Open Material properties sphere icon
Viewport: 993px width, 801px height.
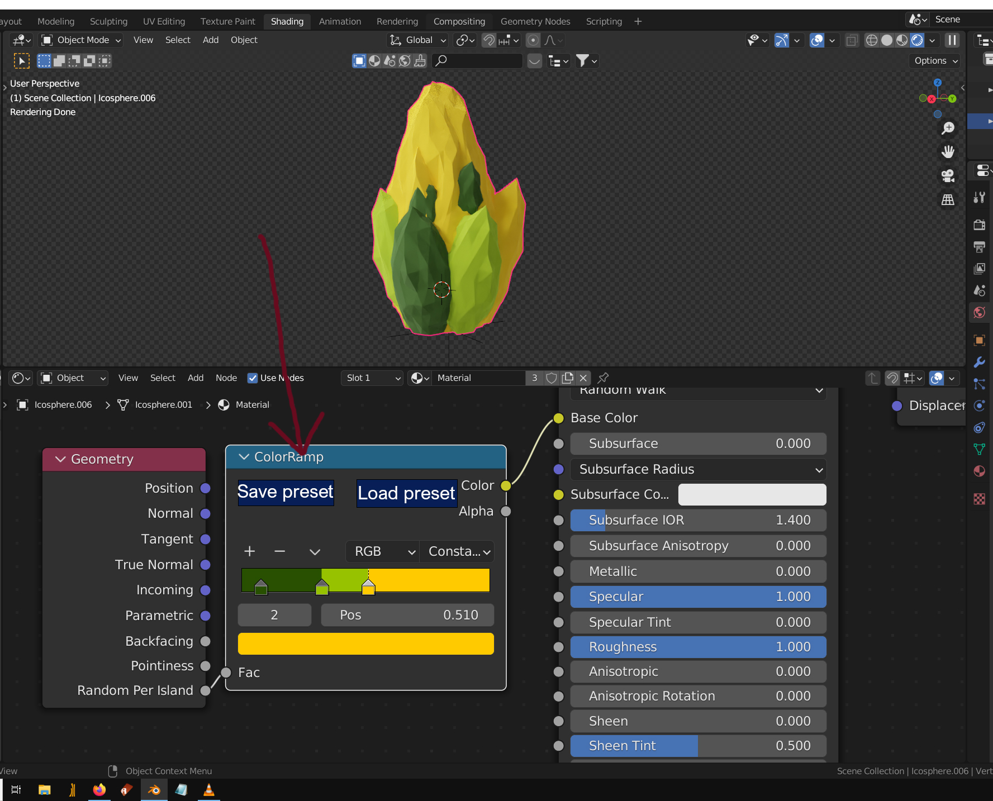coord(979,471)
